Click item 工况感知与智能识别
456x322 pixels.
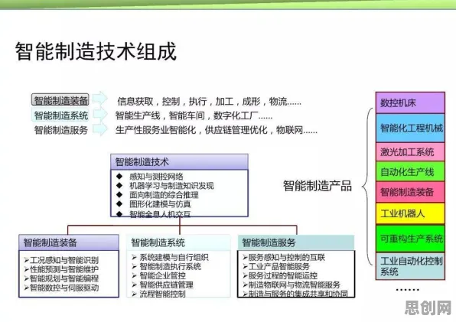point(64,260)
